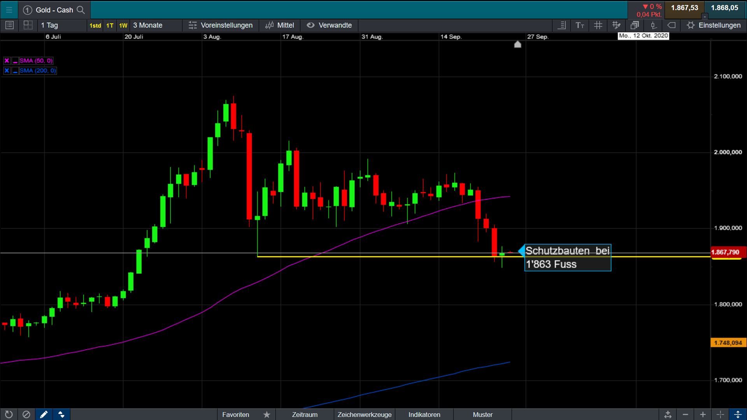This screenshot has height=420, width=747.
Task: Click the Verwandte button
Action: point(329,25)
